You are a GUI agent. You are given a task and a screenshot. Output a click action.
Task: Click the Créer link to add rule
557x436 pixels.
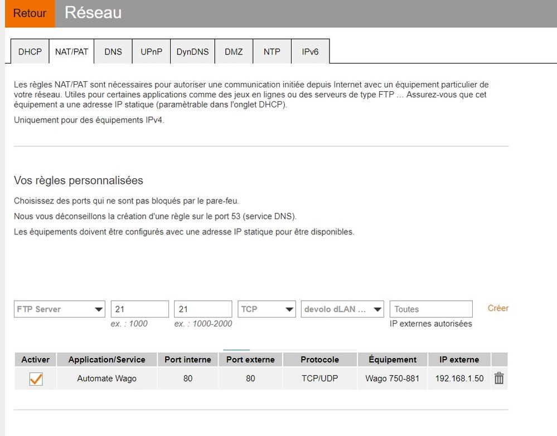(x=498, y=308)
